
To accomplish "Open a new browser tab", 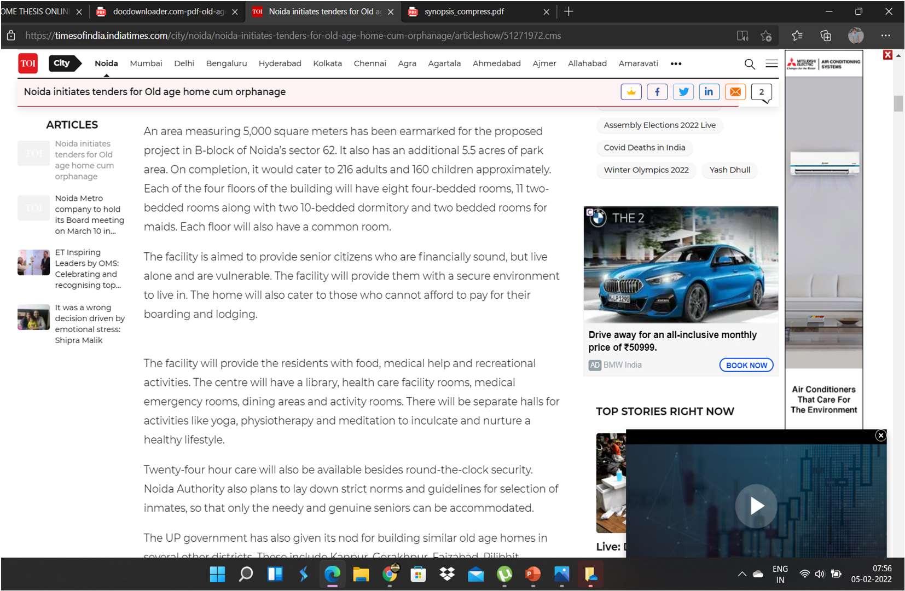I will pos(568,11).
